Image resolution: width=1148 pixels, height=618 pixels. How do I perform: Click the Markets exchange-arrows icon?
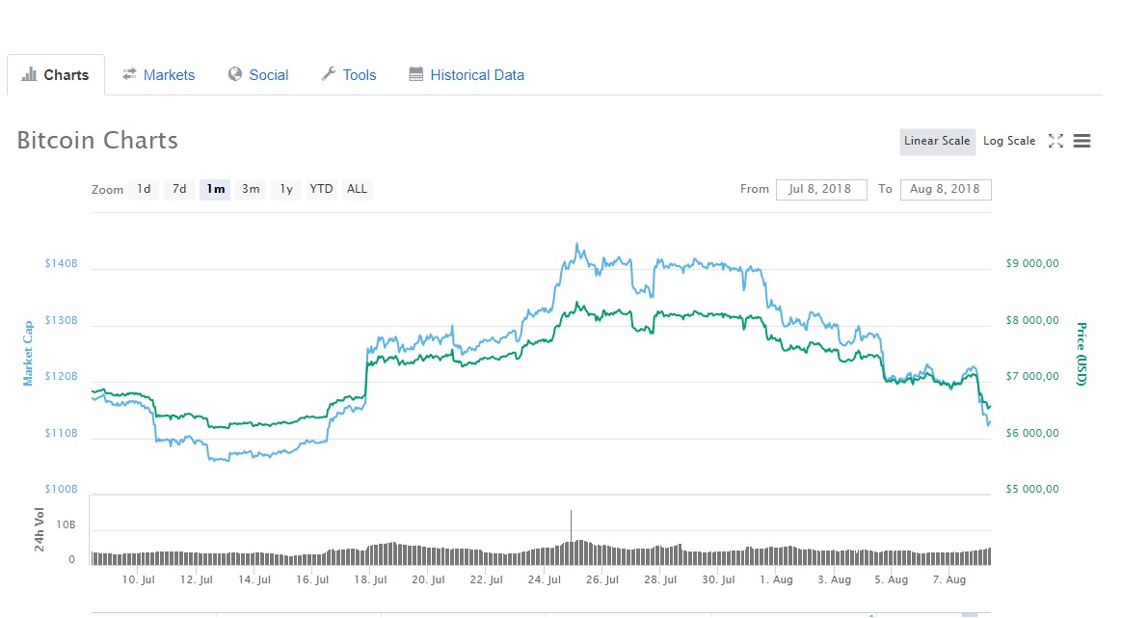point(129,74)
